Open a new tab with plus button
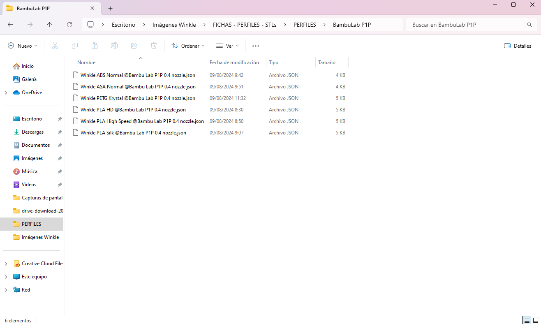 110,8
